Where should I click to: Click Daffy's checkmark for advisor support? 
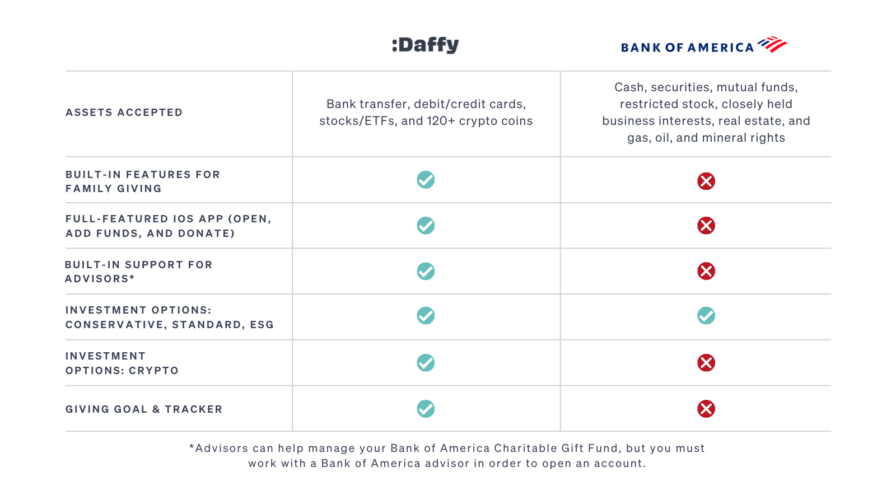coord(426,271)
